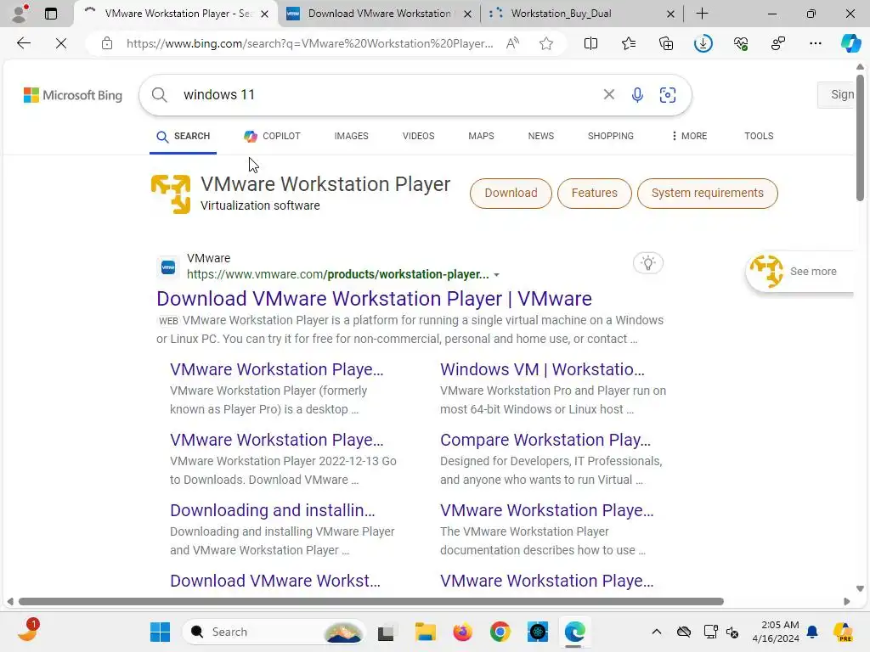Switch to the MAPS tab
Viewport: 870px width, 652px height.
481,136
